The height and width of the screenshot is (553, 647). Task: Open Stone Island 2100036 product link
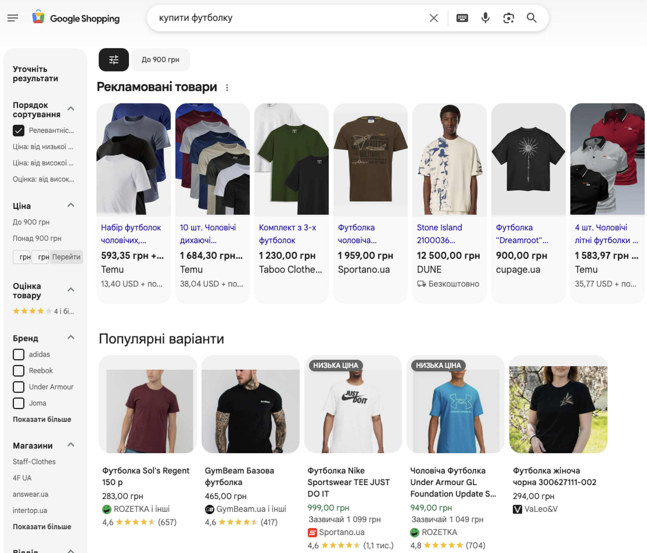pos(439,234)
